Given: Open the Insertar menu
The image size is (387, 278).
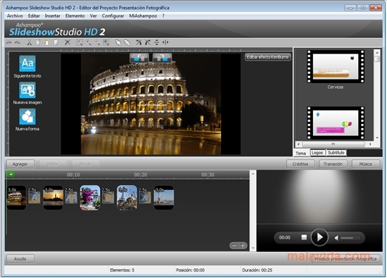Looking at the screenshot, I should [x=52, y=15].
